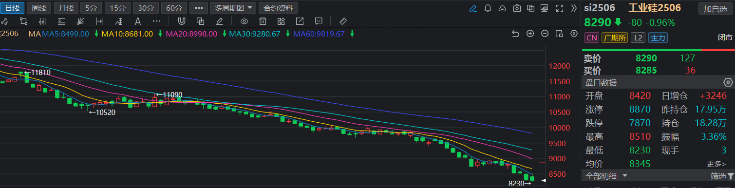
Task: Click the MA5:8499.00 indicator value
Action: point(65,34)
